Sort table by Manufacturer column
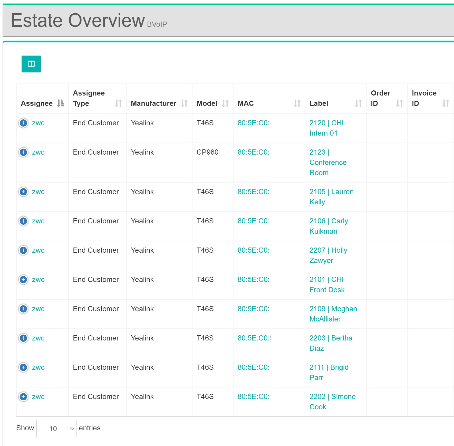The image size is (454, 446). [159, 99]
